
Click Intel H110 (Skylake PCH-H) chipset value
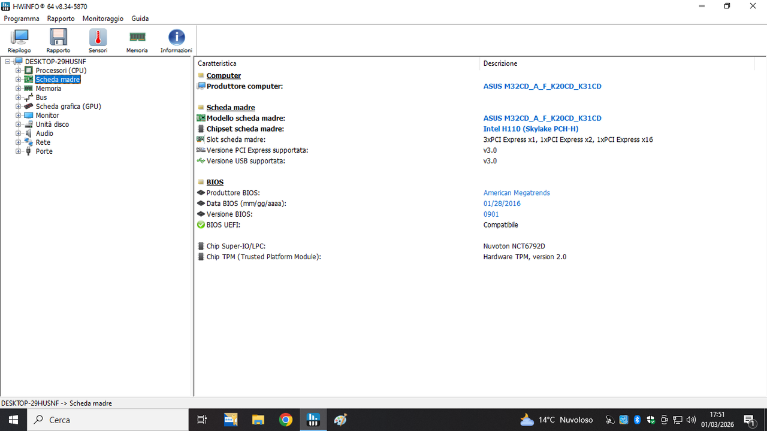pos(531,129)
